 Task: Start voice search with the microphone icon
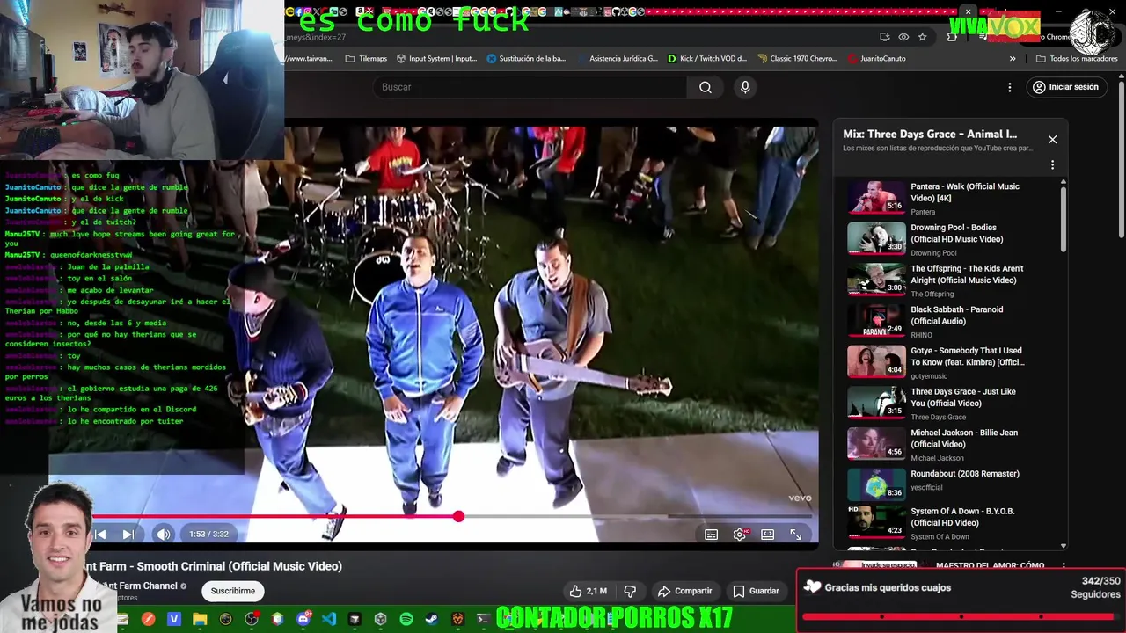coord(745,87)
